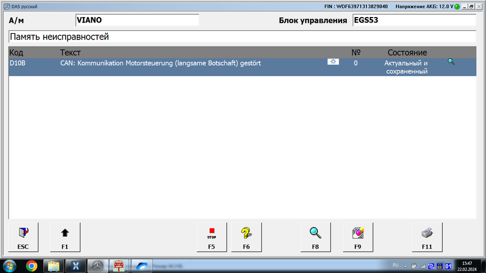Screen dimensions: 486x273
Task: Click the Код column header
Action: (16, 53)
